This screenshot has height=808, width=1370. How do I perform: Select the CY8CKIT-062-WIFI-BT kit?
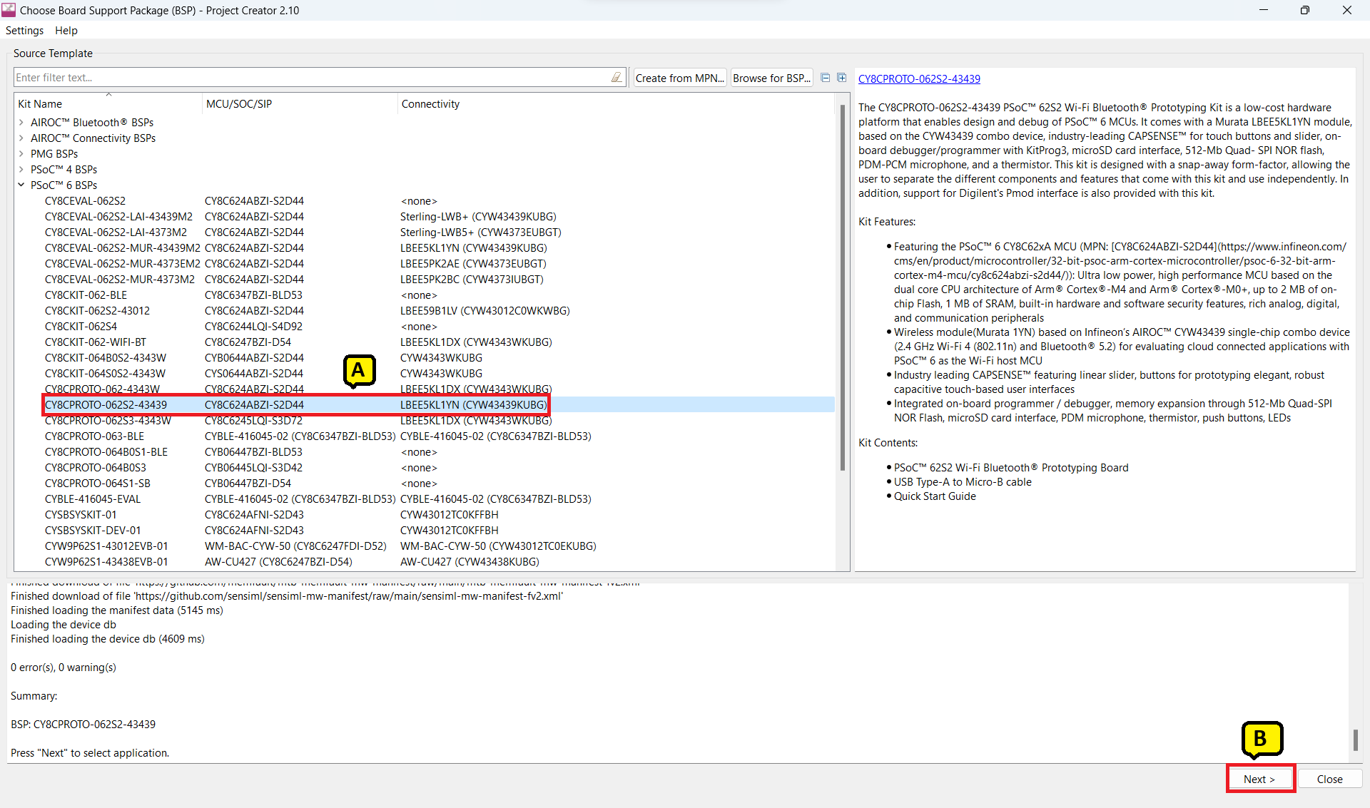point(95,342)
